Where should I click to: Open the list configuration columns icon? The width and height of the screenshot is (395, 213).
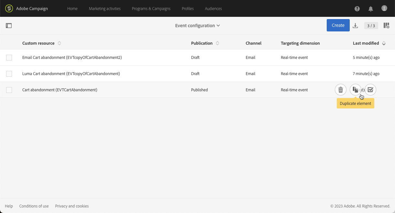tap(386, 26)
